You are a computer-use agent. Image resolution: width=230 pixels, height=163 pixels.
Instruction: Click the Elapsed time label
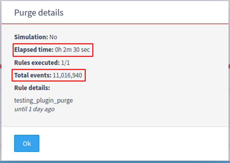coord(34,50)
